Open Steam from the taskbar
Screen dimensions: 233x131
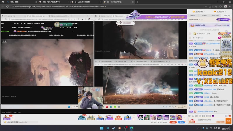pos(114,128)
